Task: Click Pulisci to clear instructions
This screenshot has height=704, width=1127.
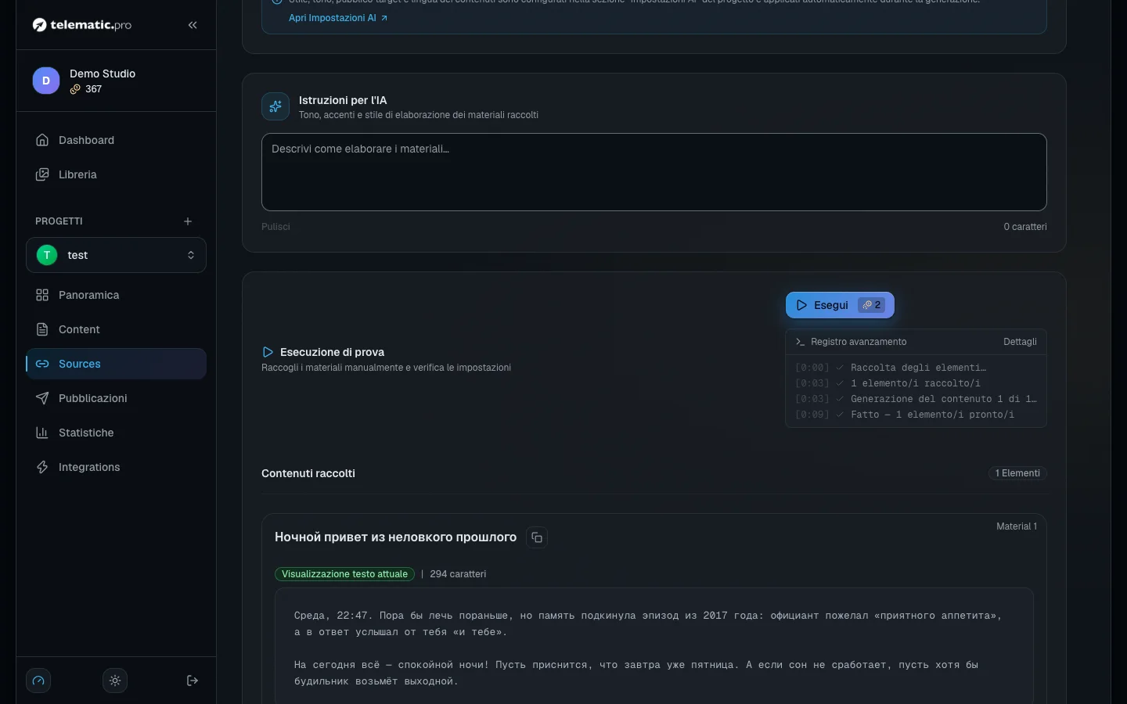Action: tap(275, 227)
